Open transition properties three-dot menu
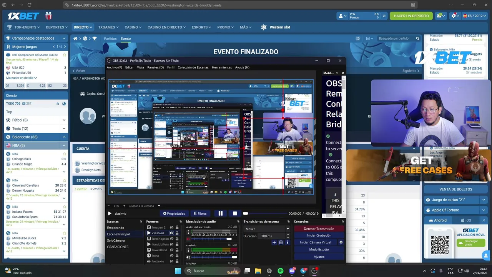The height and width of the screenshot is (277, 492). [x=287, y=242]
